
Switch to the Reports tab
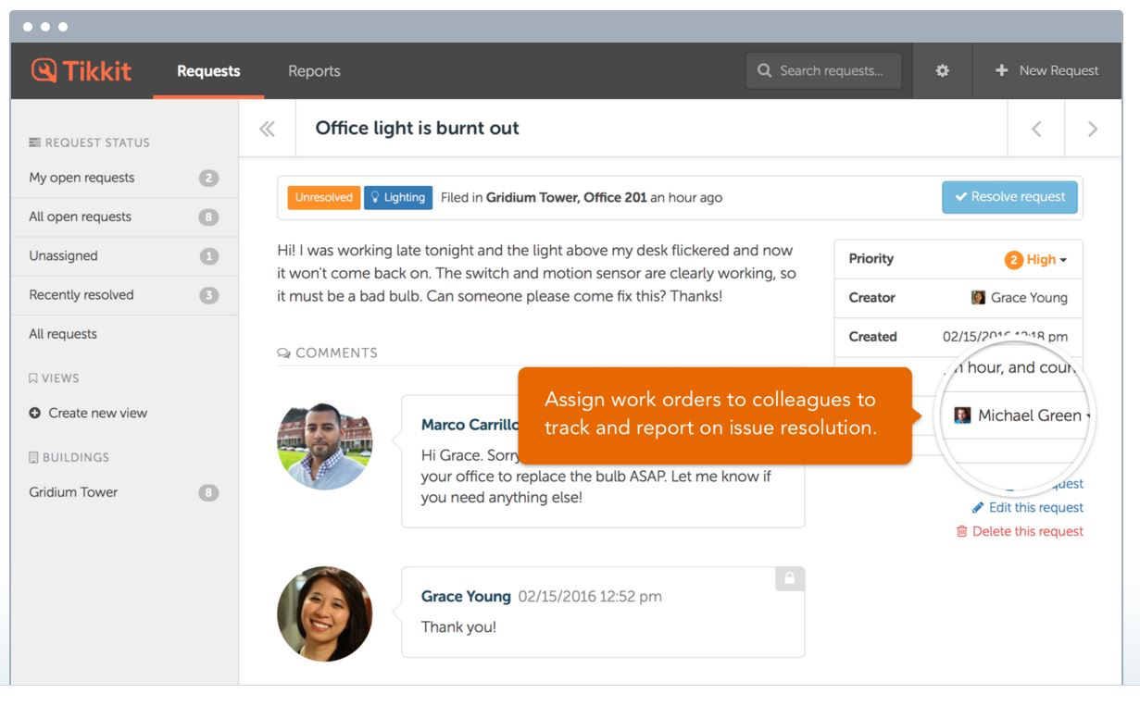(x=314, y=71)
